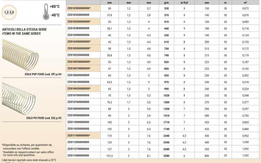Select article code ZE010760000000

coord(78,102)
